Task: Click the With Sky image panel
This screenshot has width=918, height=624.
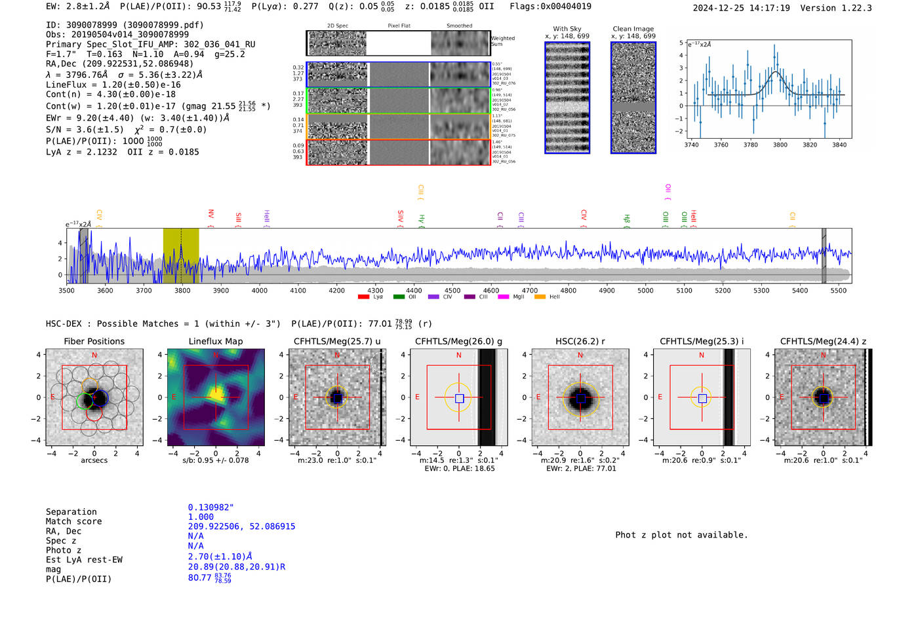Action: pos(567,98)
